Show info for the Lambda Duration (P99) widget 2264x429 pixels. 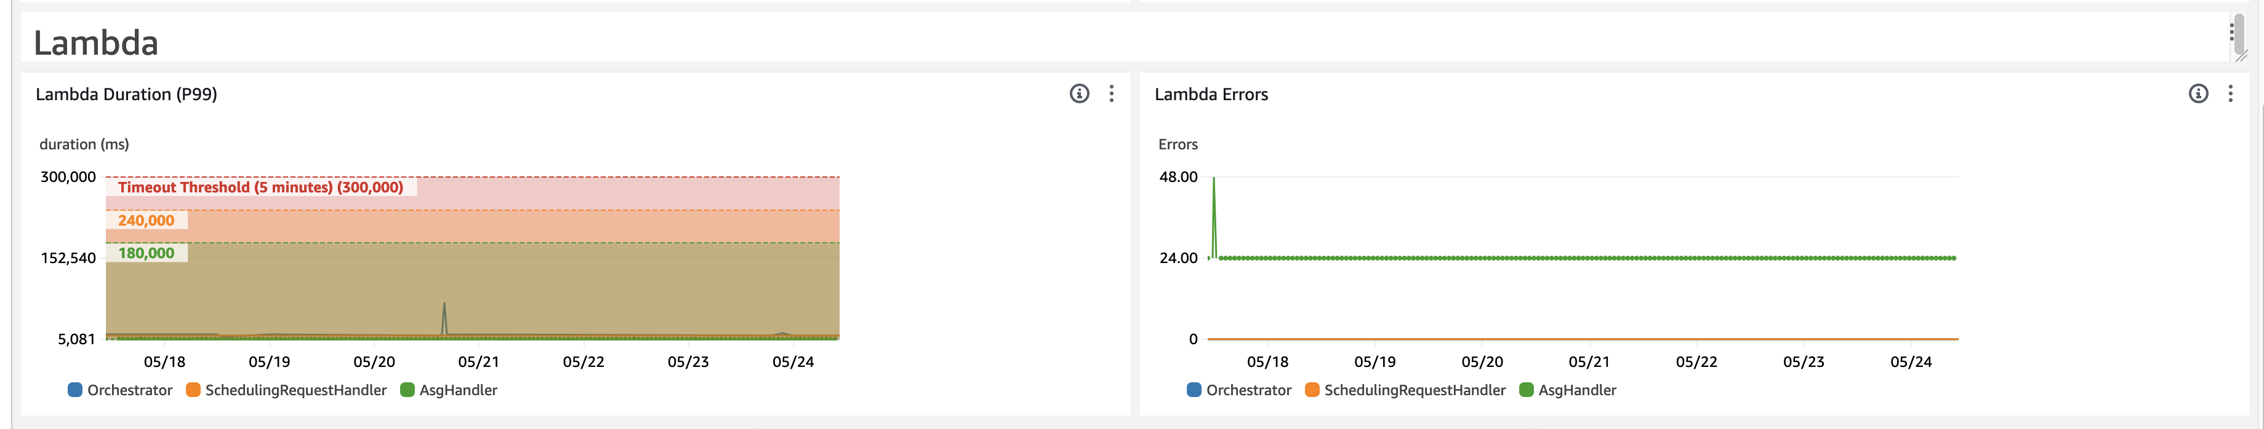1079,94
